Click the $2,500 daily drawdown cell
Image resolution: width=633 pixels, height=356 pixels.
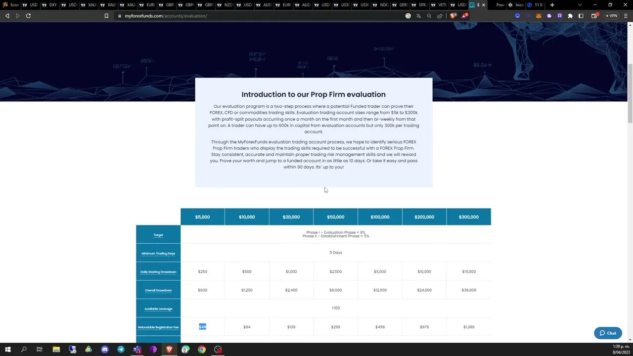(x=335, y=271)
